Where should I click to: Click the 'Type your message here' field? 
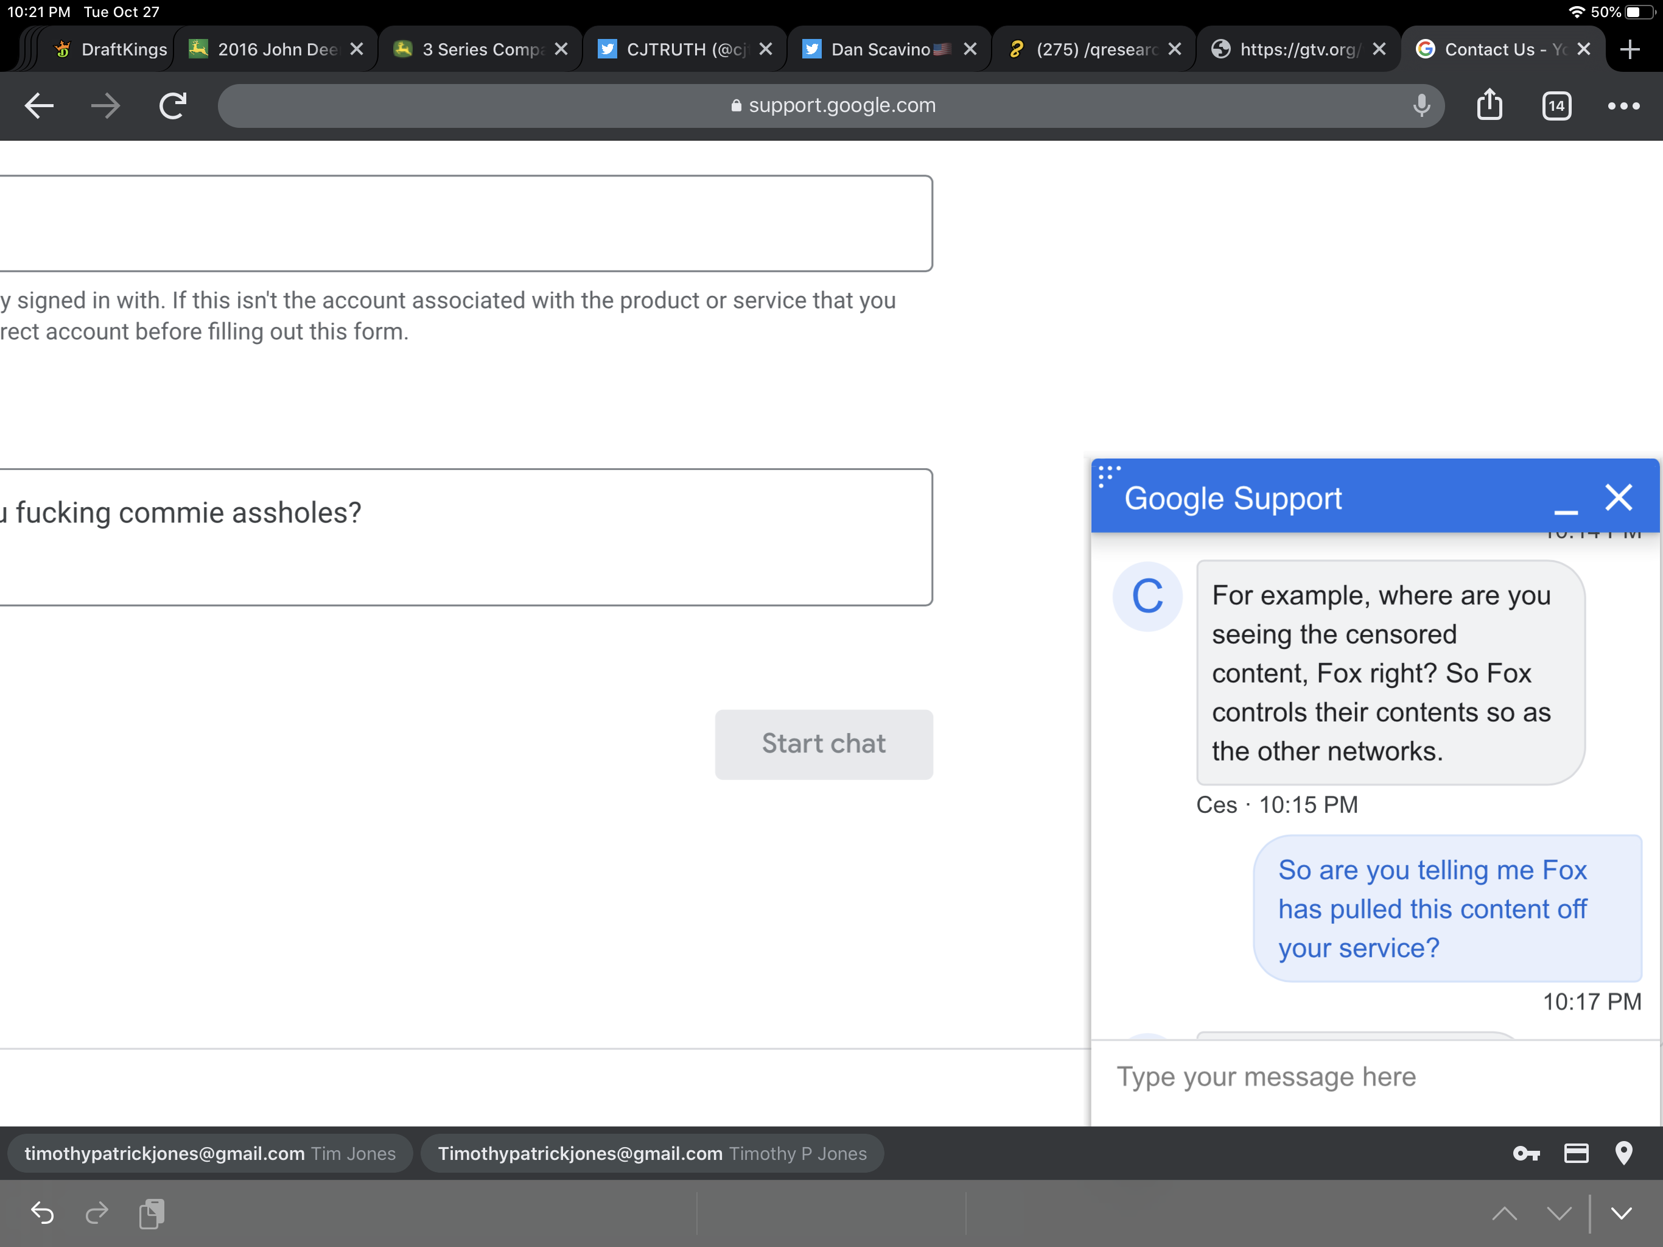[x=1374, y=1078]
